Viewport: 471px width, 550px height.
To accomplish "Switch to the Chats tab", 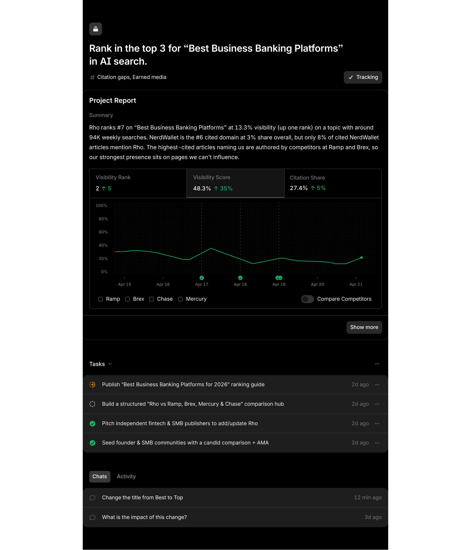I will (x=100, y=477).
